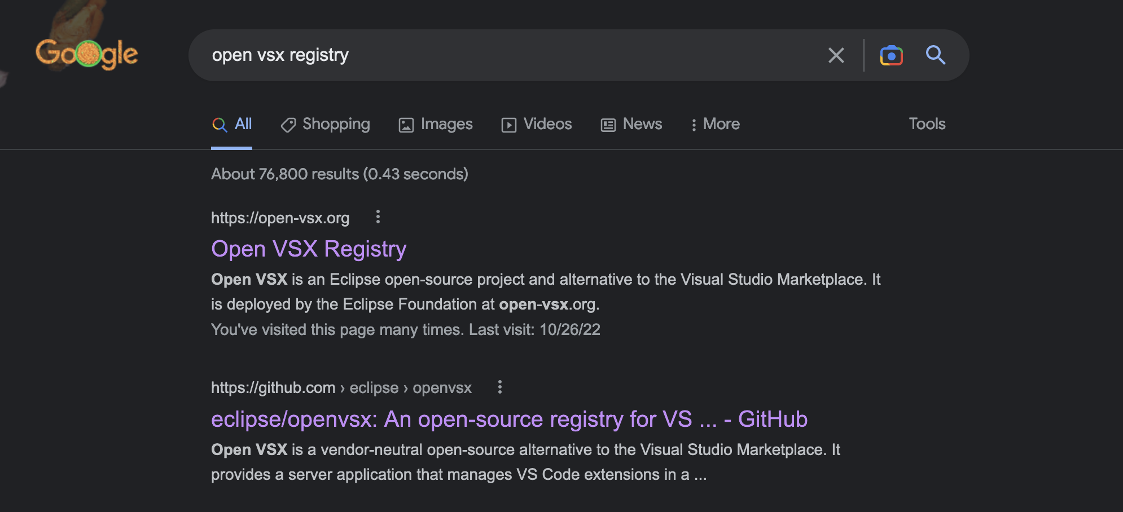This screenshot has width=1123, height=512.
Task: Click the camera icon for image search
Action: point(890,55)
